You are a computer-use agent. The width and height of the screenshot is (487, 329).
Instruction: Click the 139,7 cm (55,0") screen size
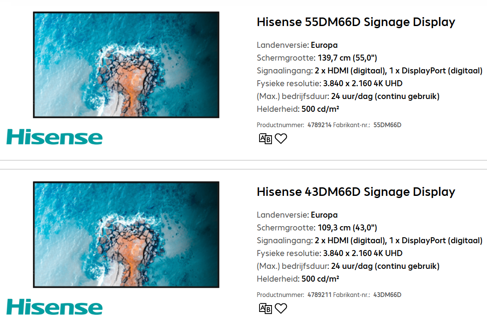pos(347,58)
